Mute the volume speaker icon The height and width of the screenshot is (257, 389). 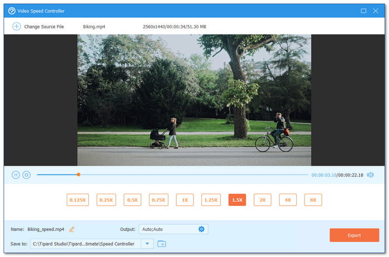pyautogui.click(x=370, y=175)
